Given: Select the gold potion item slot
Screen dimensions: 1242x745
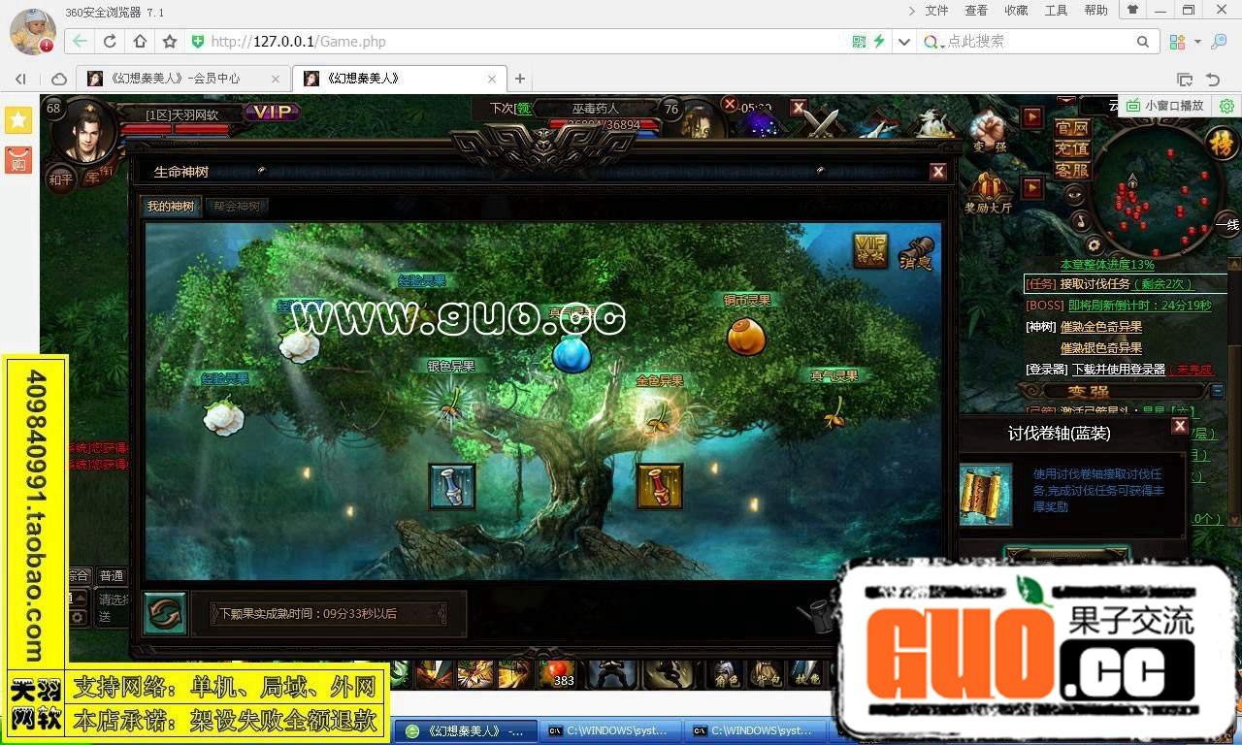Looking at the screenshot, I should [x=660, y=487].
